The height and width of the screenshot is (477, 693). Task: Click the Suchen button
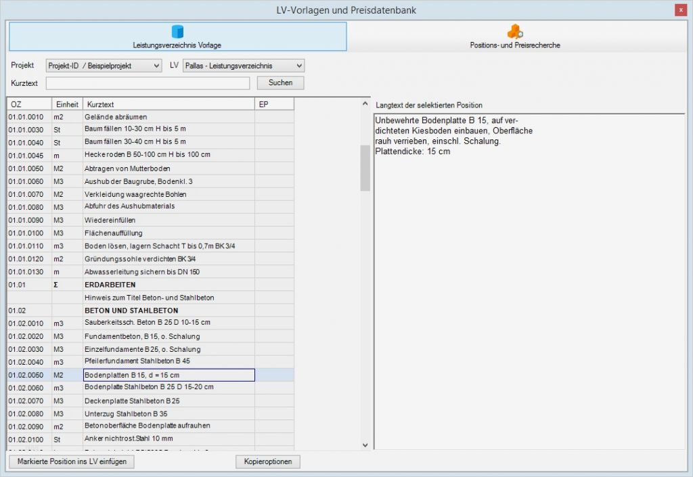(280, 83)
